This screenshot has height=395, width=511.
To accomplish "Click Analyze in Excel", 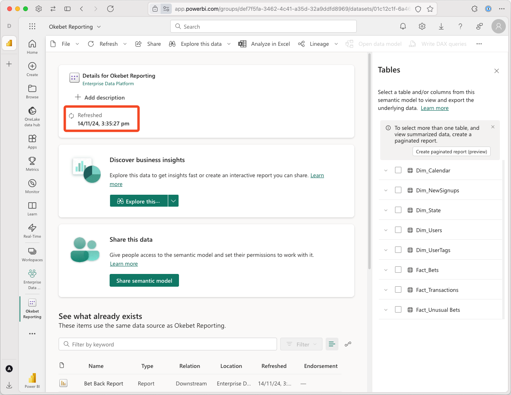I will pos(264,44).
